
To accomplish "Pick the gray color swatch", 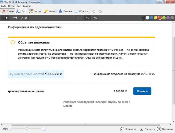I will pyautogui.click(x=172, y=18).
